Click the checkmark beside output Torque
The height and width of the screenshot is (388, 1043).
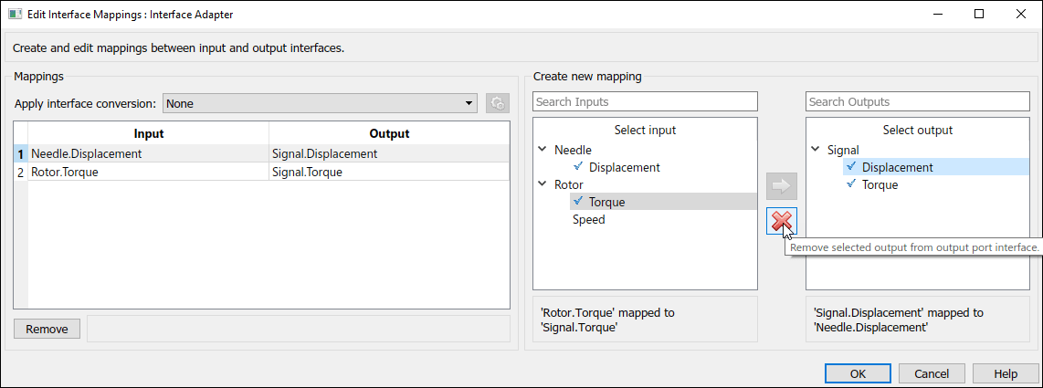[851, 184]
